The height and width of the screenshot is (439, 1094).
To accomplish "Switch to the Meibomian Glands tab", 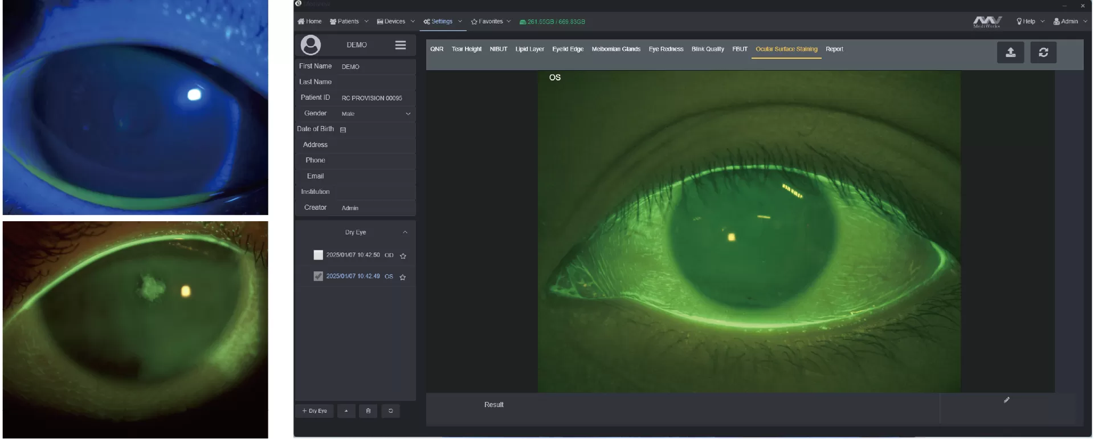I will [616, 49].
